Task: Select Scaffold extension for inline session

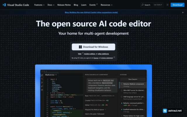Action: [x=133, y=111]
